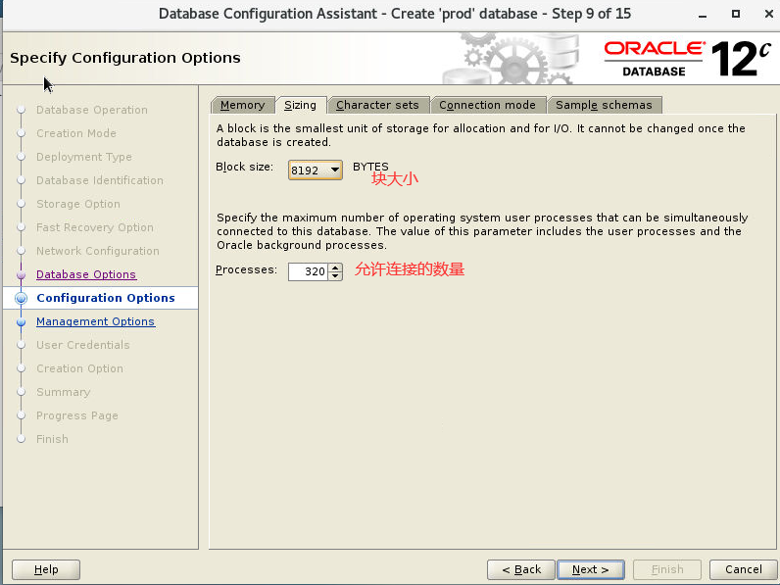Go to the Database Options step
Viewport: 780px width, 585px height.
click(x=86, y=274)
